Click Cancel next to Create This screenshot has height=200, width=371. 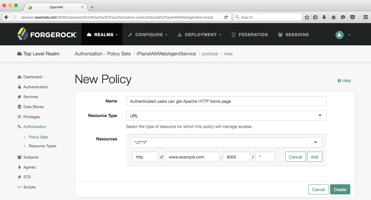point(319,190)
